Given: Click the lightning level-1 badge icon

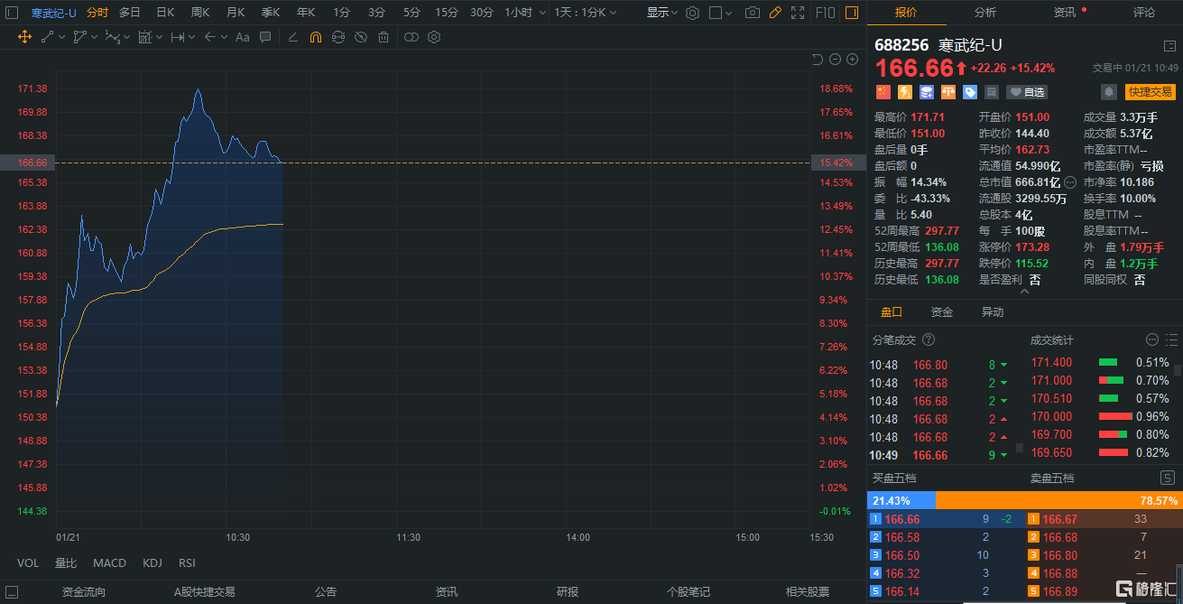Looking at the screenshot, I should pyautogui.click(x=904, y=92).
